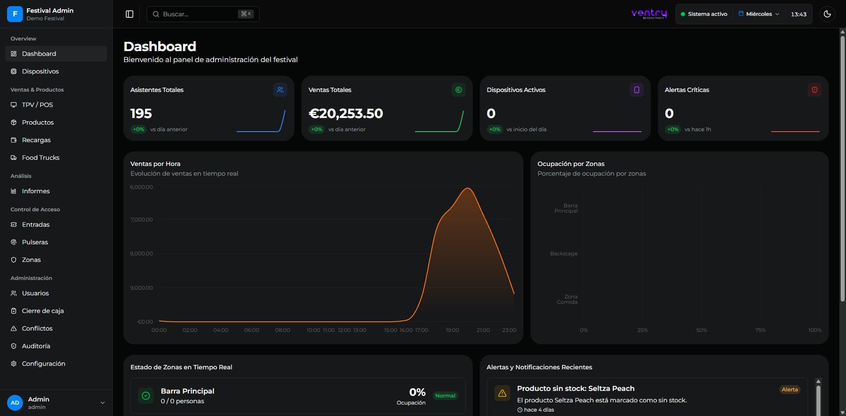Click the alerts list scroll-up arrow
The height and width of the screenshot is (416, 846).
818,382
